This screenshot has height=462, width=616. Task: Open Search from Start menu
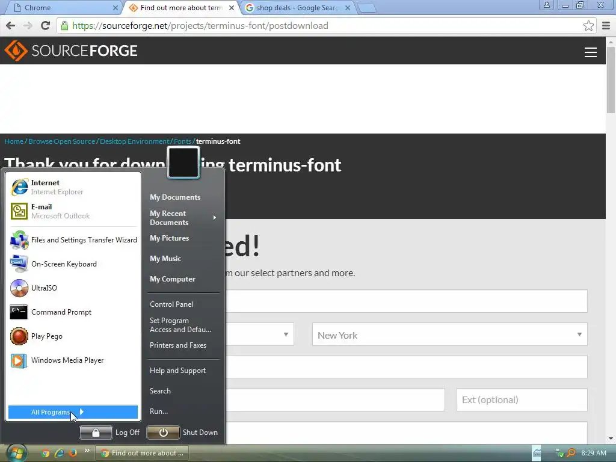tap(160, 391)
